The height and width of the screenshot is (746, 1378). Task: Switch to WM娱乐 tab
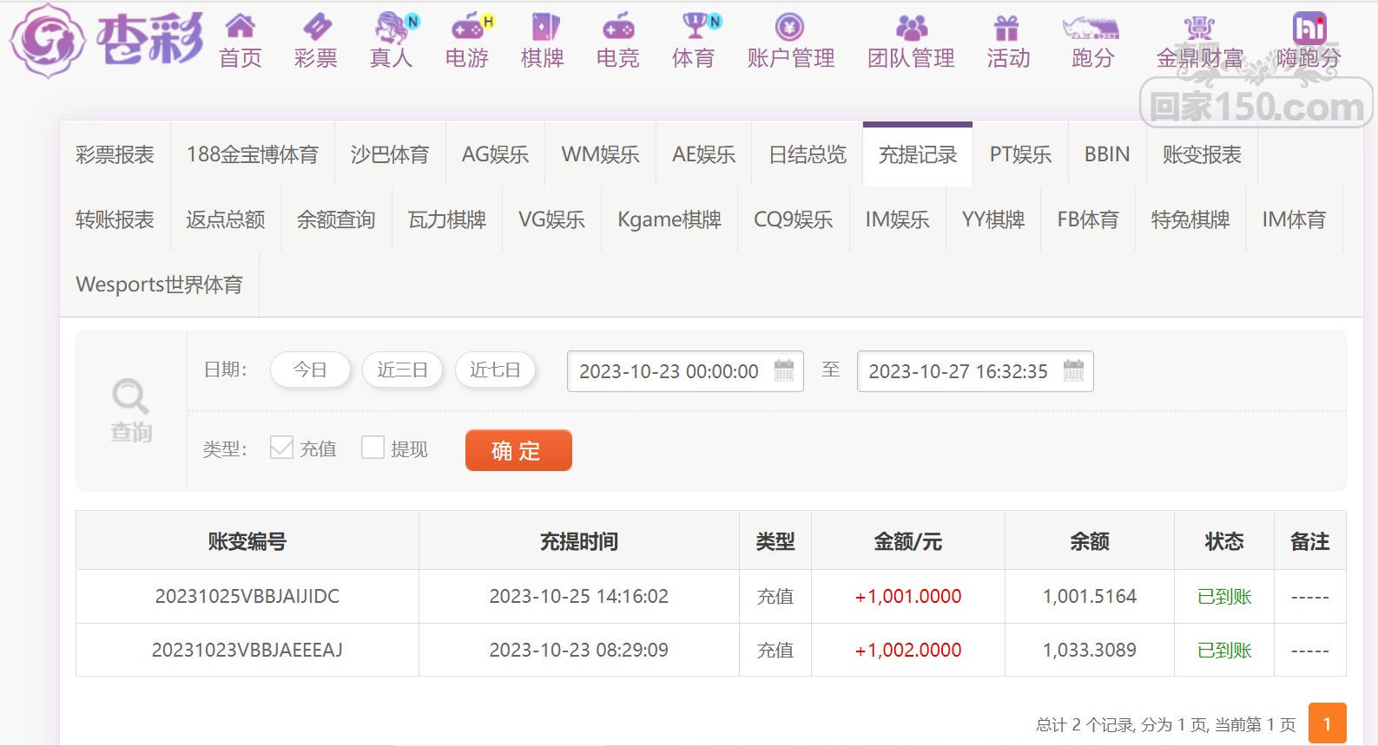pyautogui.click(x=601, y=154)
